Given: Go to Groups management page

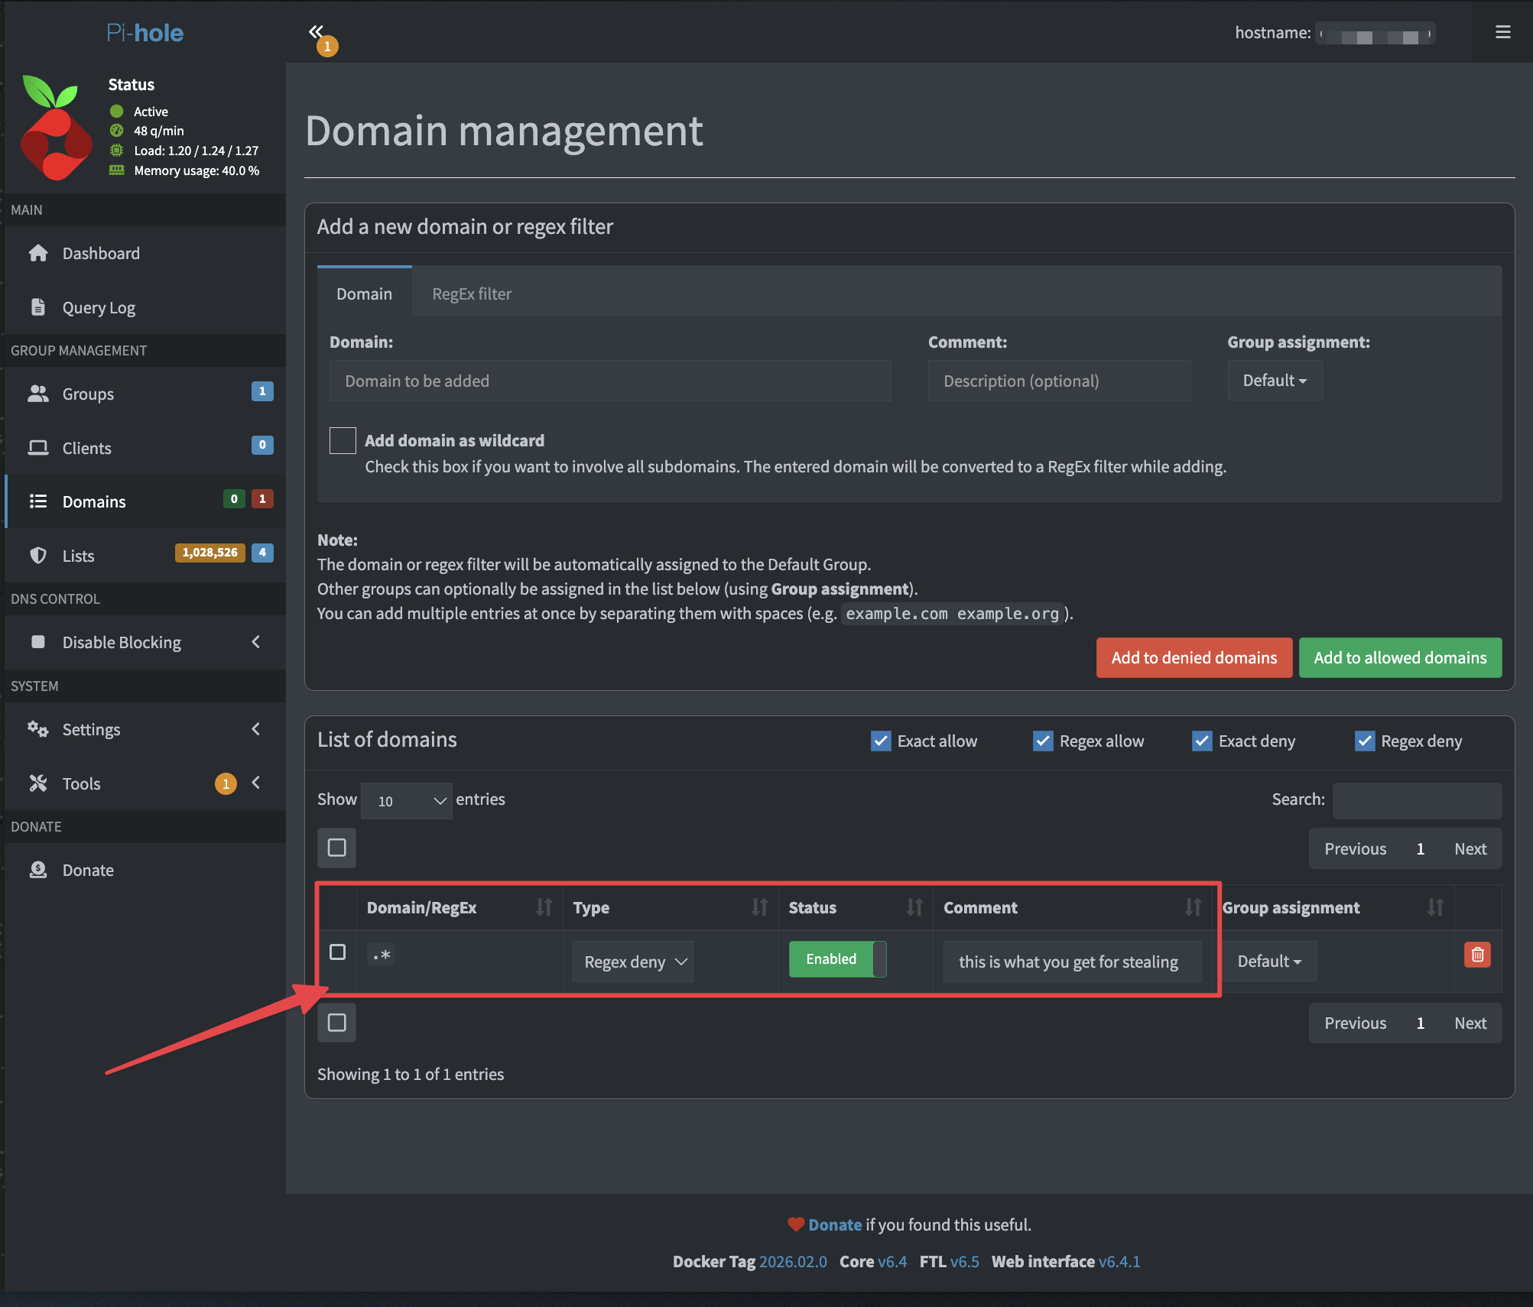Looking at the screenshot, I should [x=88, y=394].
